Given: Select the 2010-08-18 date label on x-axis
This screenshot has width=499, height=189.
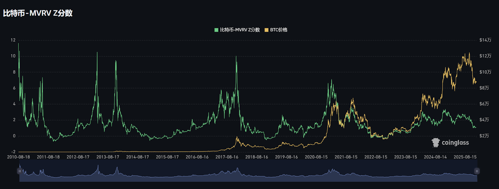Looking at the screenshot, I should point(18,157).
